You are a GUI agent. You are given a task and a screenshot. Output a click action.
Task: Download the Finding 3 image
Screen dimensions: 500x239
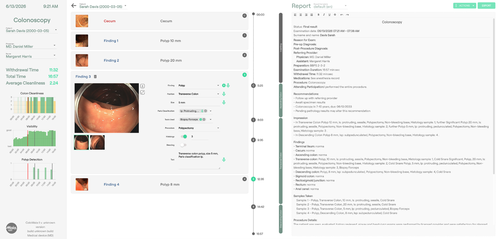pos(142,86)
